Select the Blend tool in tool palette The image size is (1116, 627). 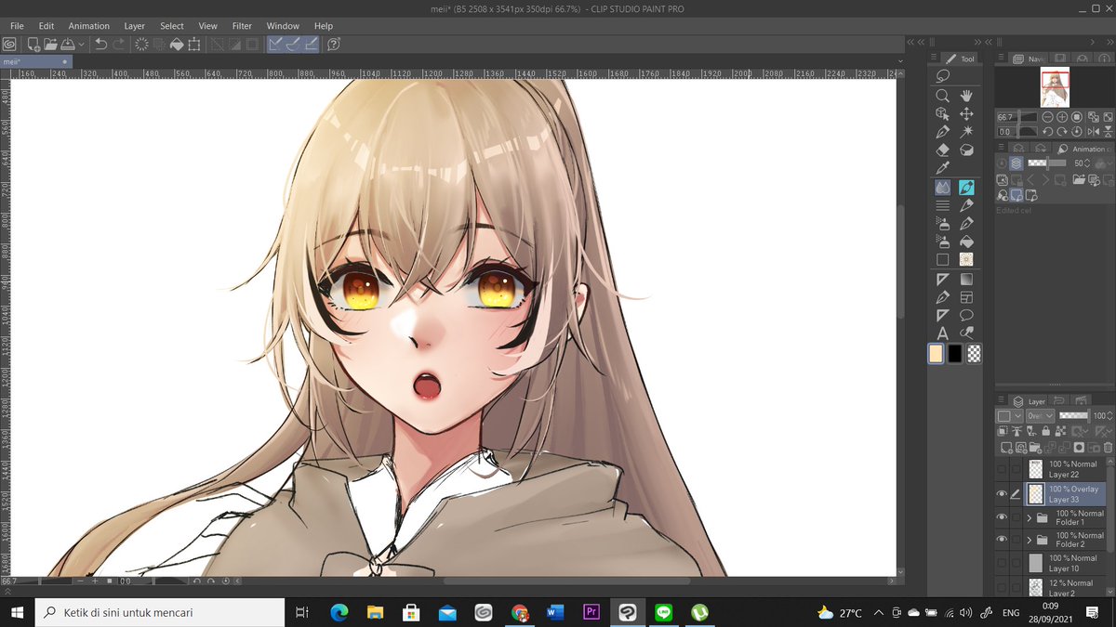[942, 187]
